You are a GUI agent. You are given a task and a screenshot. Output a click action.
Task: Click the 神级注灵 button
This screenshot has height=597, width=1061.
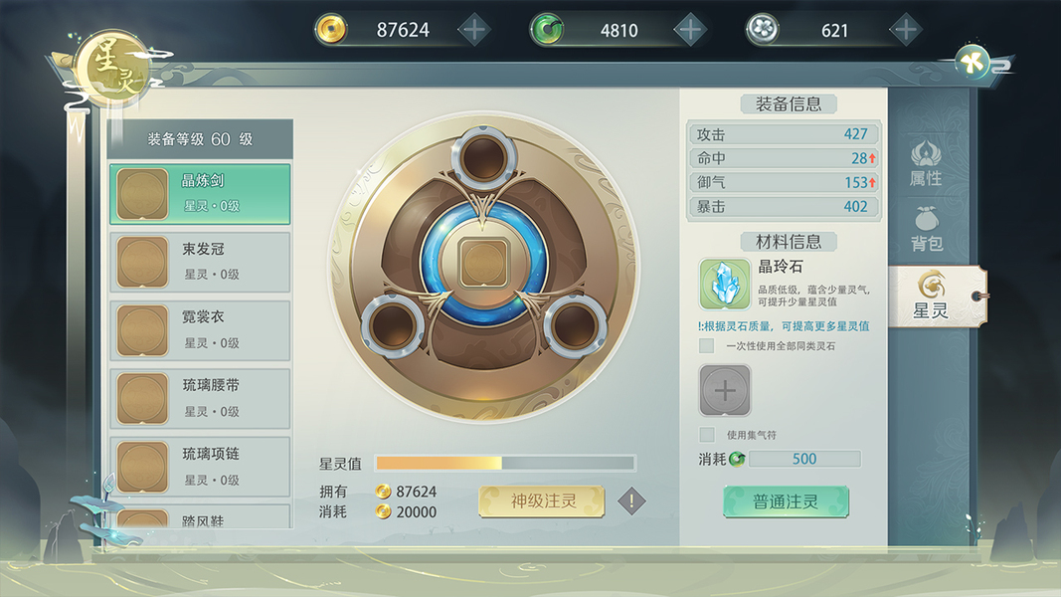(x=541, y=501)
